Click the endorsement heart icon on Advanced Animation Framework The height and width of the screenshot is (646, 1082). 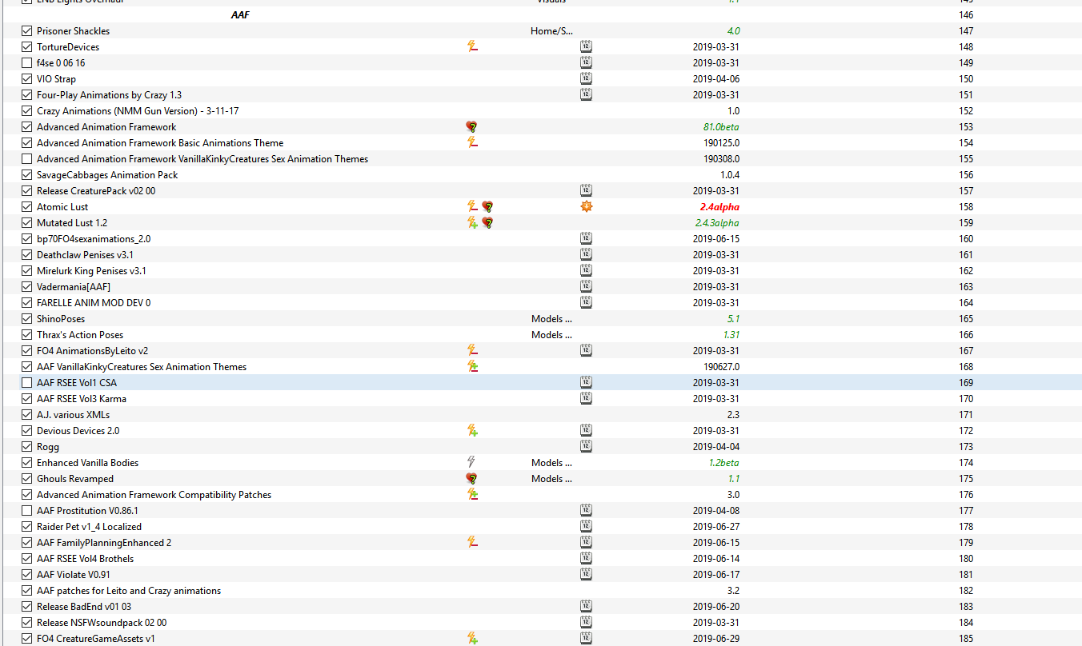(x=471, y=126)
